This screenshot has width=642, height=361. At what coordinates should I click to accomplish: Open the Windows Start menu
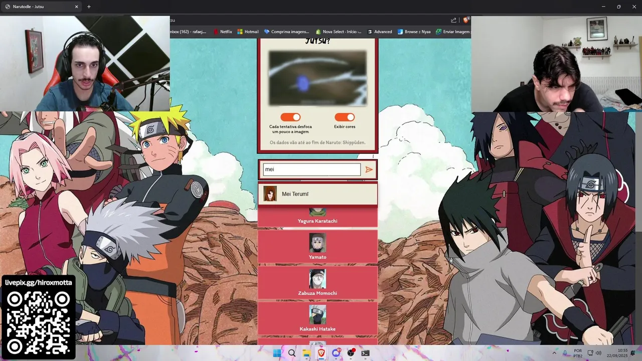point(277,353)
